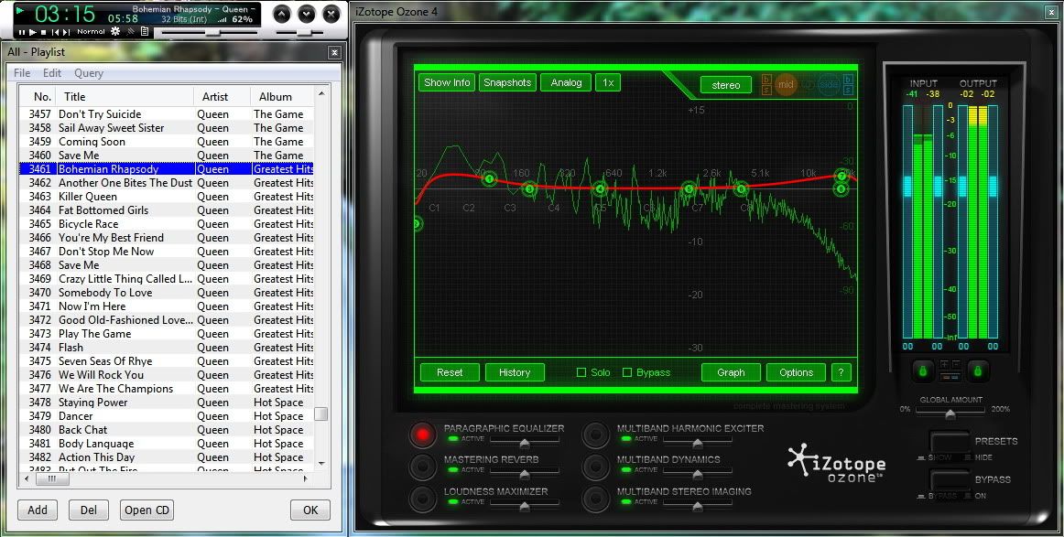Viewport: 1064px width, 537px height.
Task: Open the File menu in Playlist
Action: click(22, 73)
